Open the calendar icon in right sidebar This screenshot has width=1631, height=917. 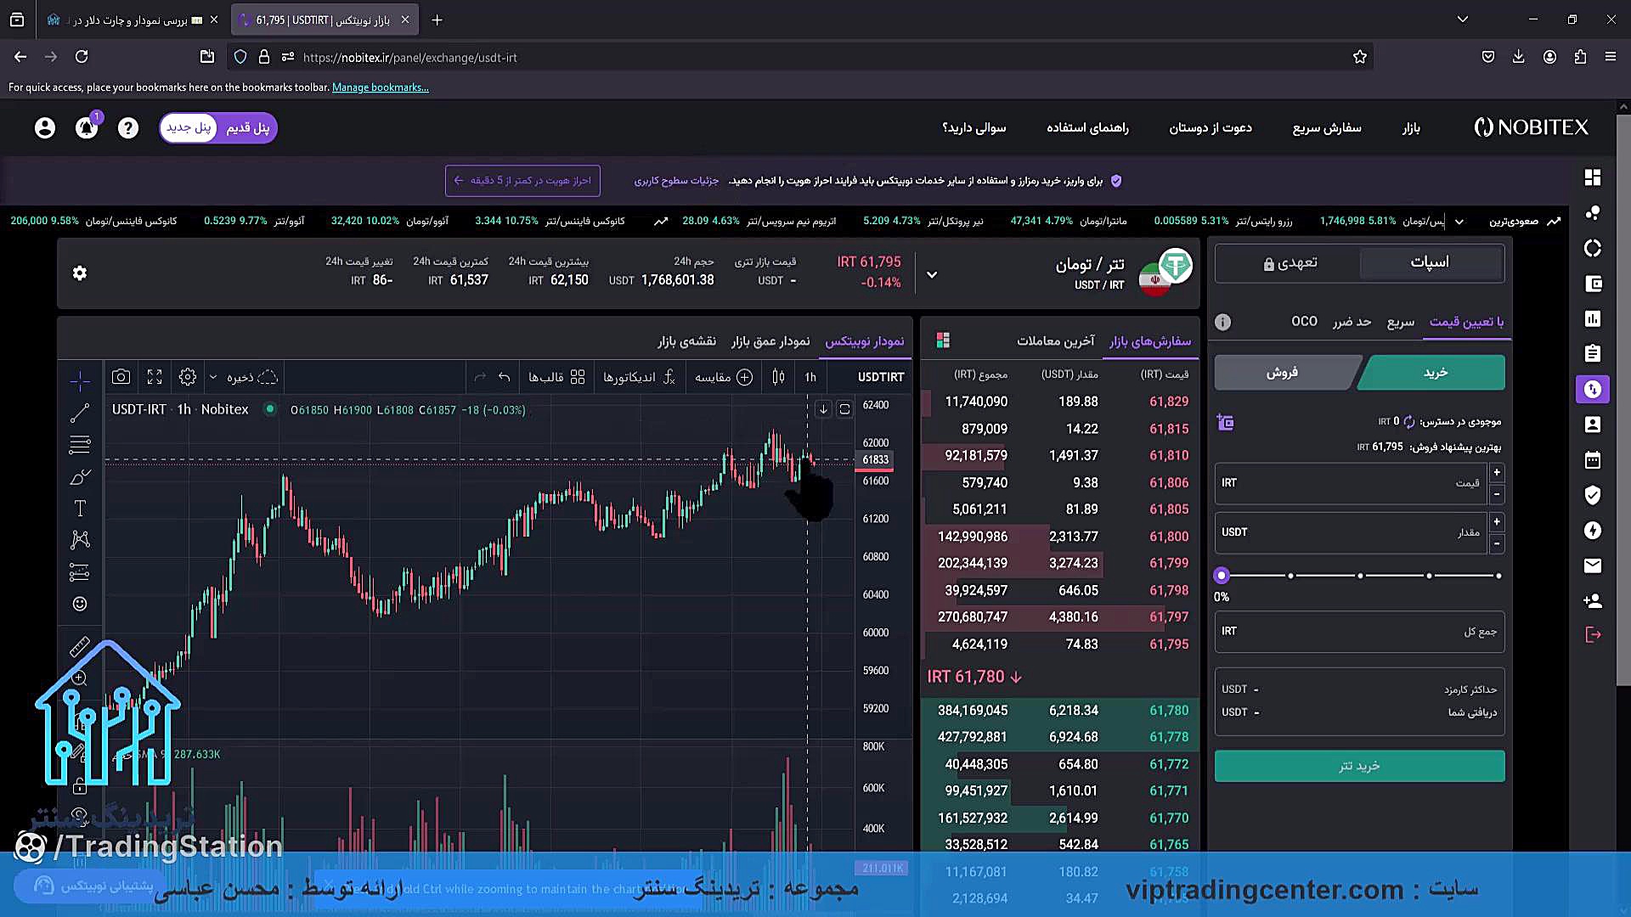click(1593, 459)
